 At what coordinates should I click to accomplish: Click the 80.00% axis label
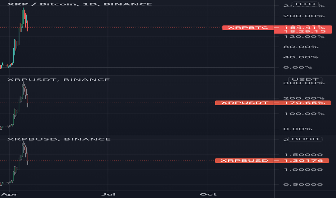click(x=301, y=47)
